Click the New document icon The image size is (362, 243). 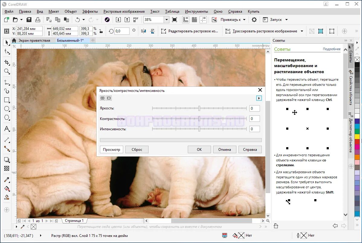point(6,20)
